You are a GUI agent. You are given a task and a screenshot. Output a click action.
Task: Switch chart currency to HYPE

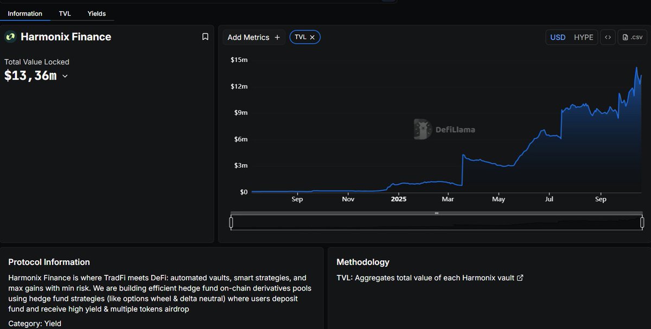pos(584,37)
